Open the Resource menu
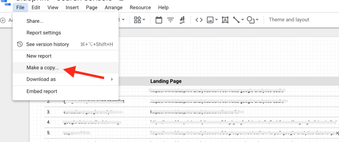Image resolution: width=339 pixels, height=142 pixels. point(140,7)
